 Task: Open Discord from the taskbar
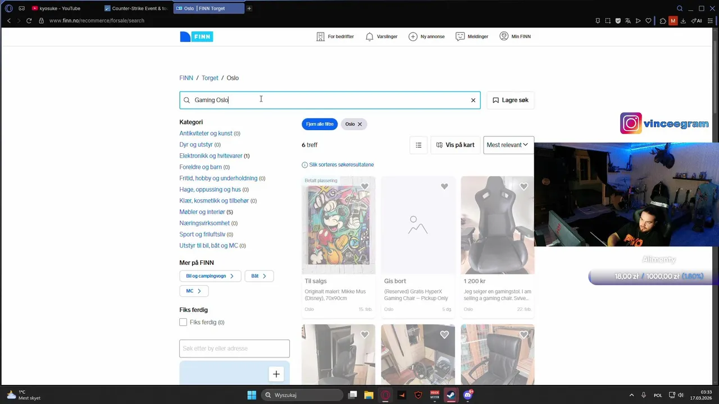(467, 395)
